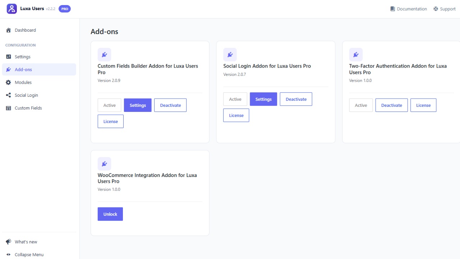Click the Add-ons page heading
Viewport: 460px width, 259px height.
[x=104, y=32]
